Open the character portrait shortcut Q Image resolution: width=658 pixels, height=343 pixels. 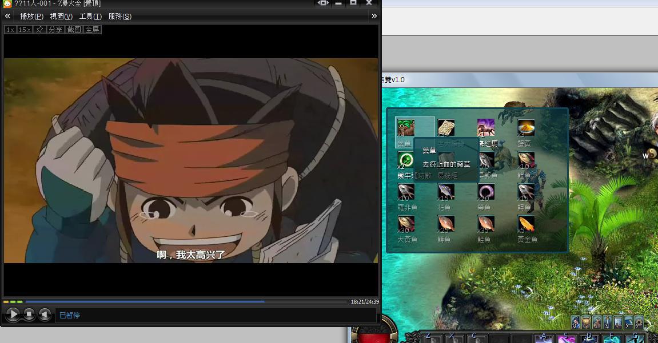coord(576,322)
